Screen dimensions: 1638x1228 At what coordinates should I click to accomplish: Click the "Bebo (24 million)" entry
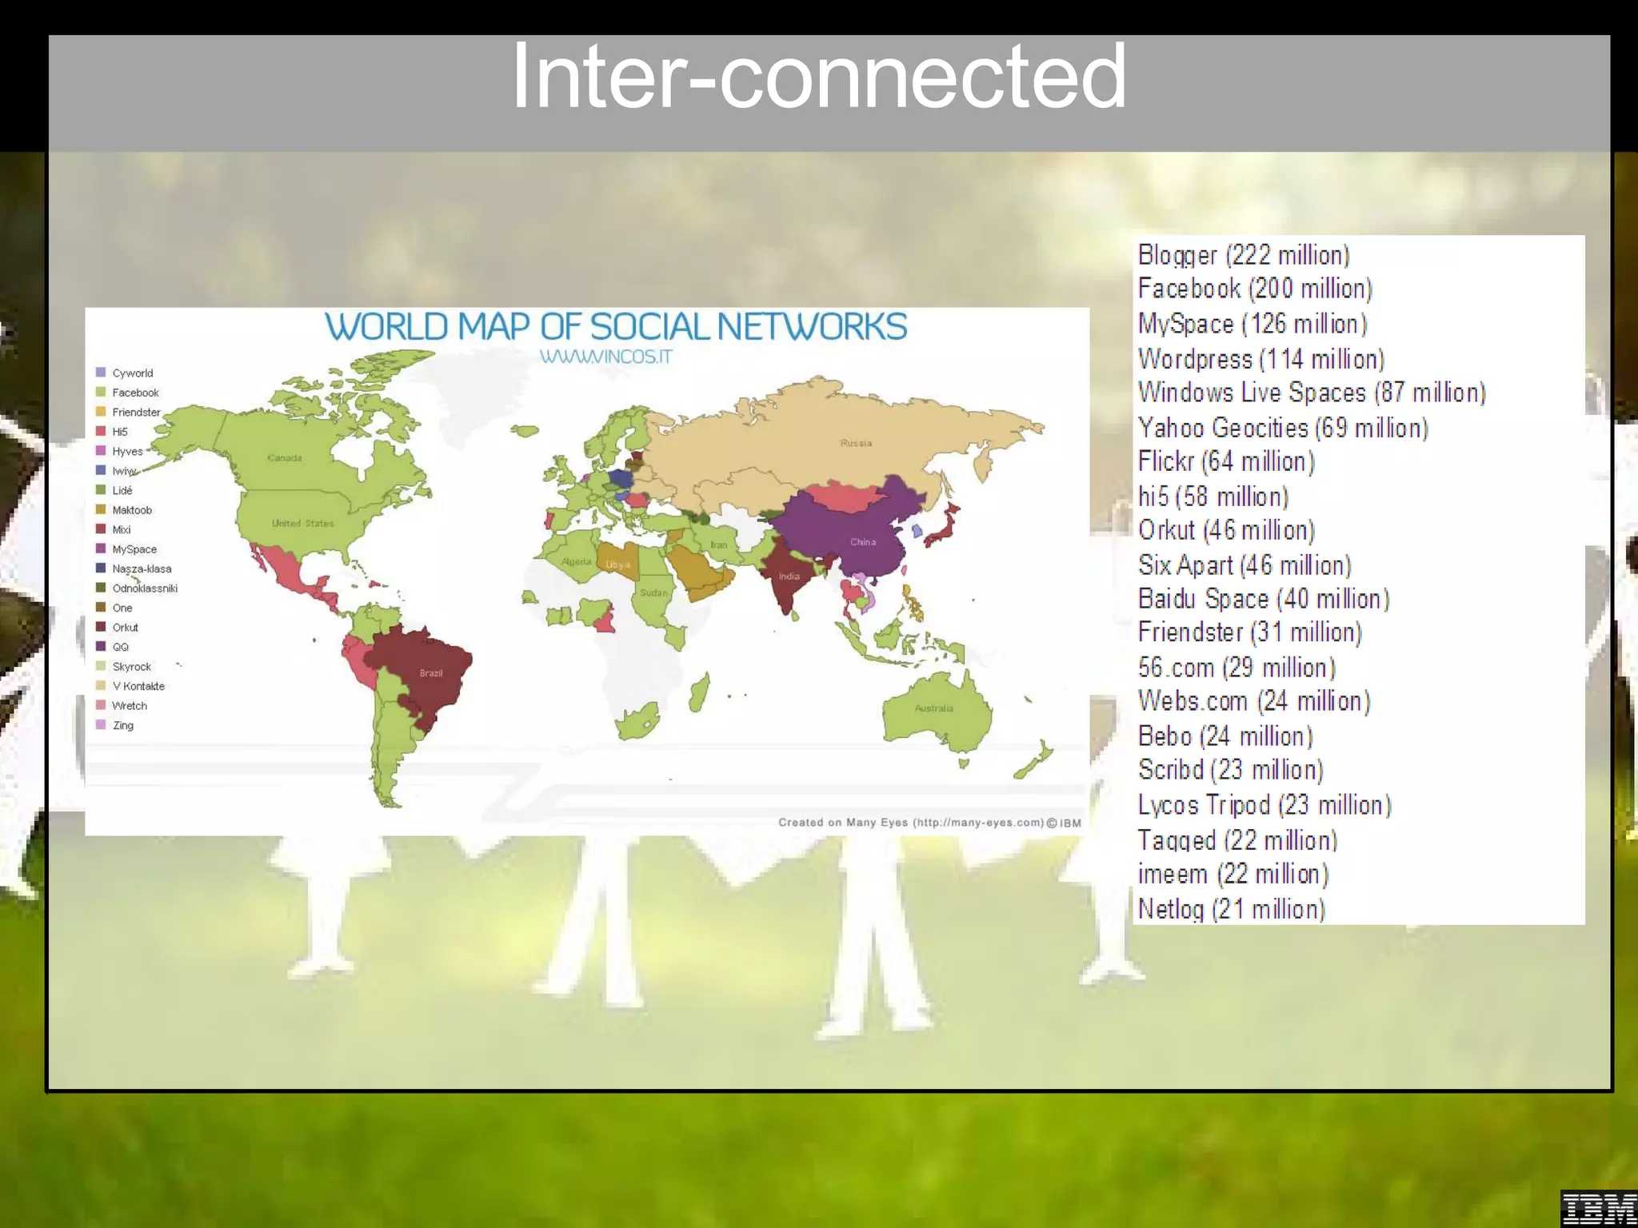point(1225,736)
